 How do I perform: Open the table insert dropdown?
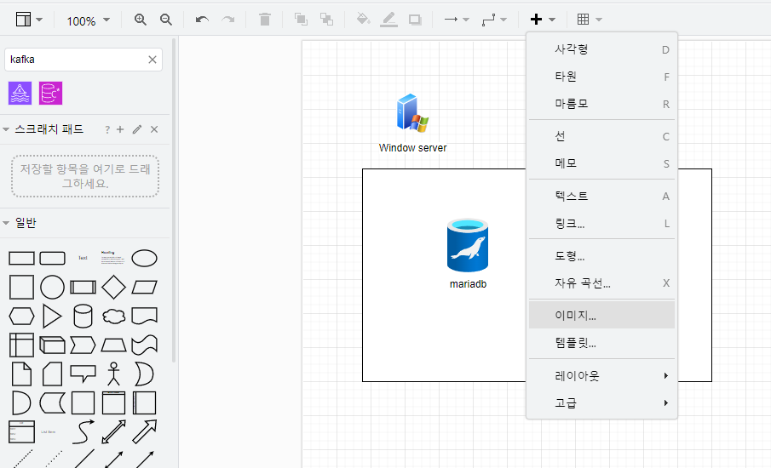pos(590,20)
